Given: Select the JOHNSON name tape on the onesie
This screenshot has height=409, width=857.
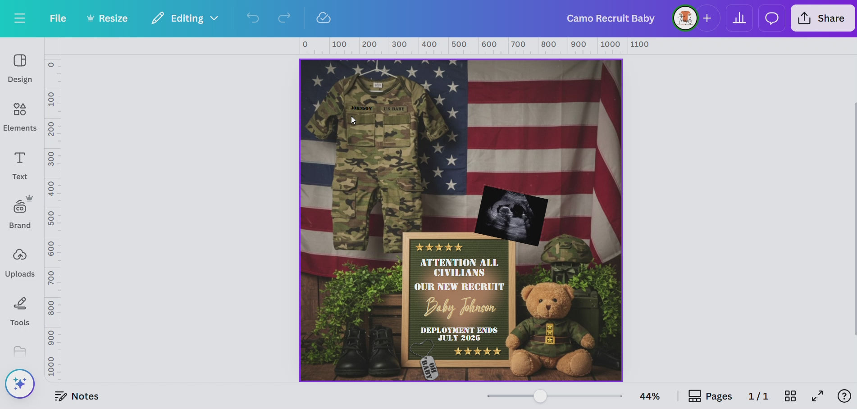Looking at the screenshot, I should (x=361, y=109).
